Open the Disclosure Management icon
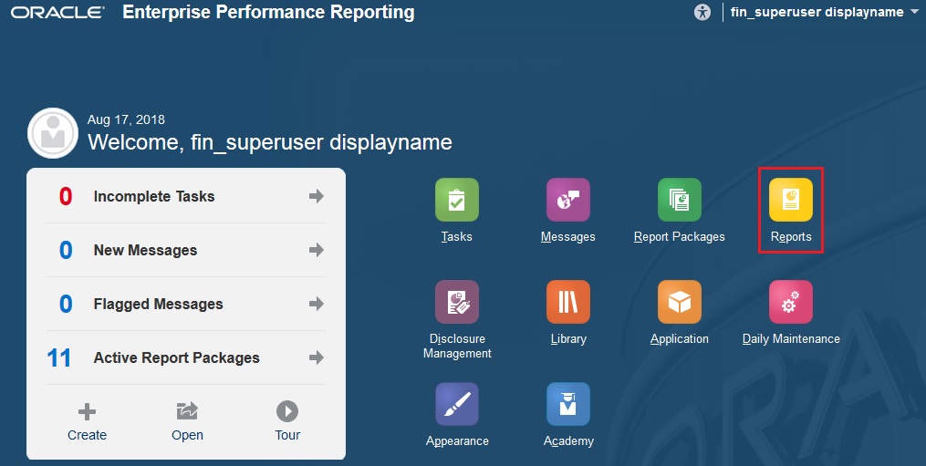This screenshot has width=926, height=466. (x=456, y=302)
